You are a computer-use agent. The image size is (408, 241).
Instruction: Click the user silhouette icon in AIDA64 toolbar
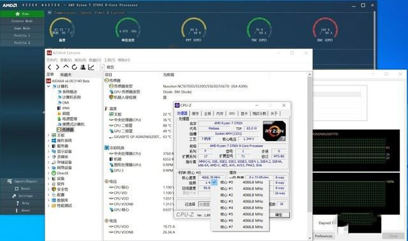pyautogui.click(x=83, y=67)
